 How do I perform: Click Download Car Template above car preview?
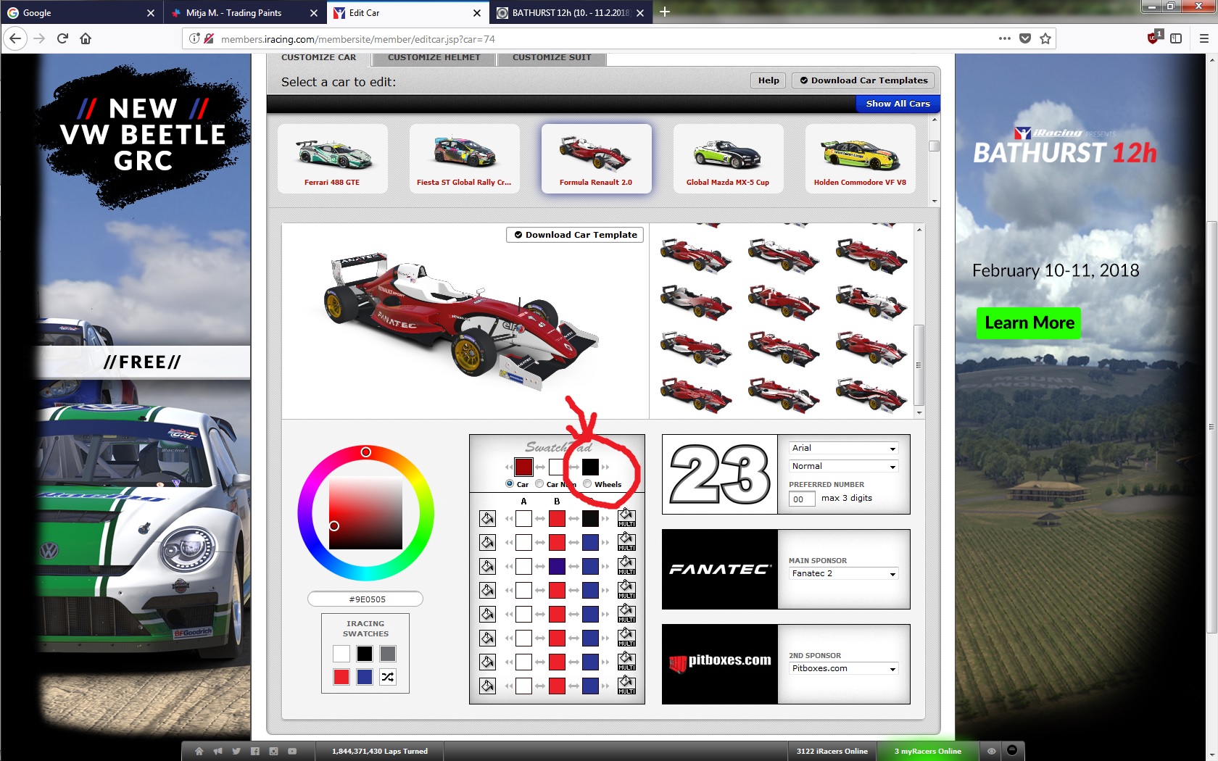575,235
